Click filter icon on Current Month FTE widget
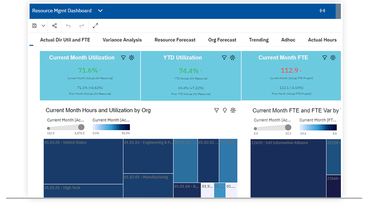This screenshot has height=208, width=370. 324,58
